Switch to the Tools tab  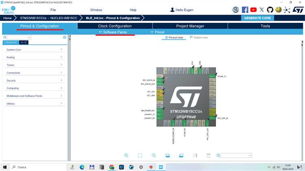pyautogui.click(x=265, y=26)
